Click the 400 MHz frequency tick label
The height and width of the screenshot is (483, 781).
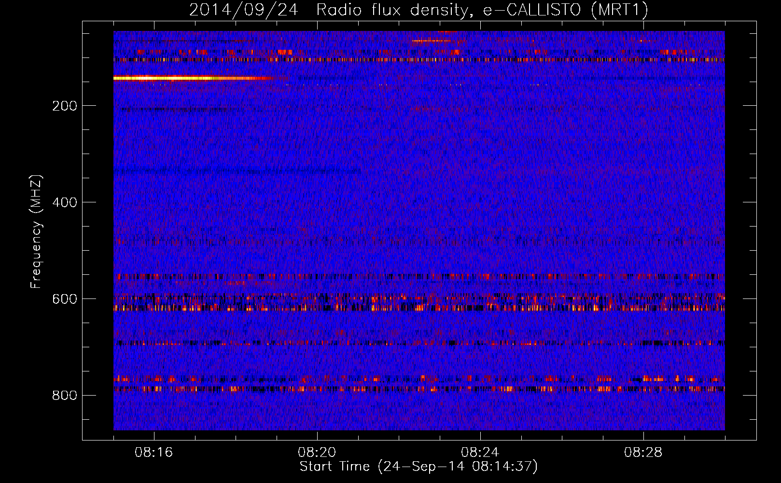point(65,202)
